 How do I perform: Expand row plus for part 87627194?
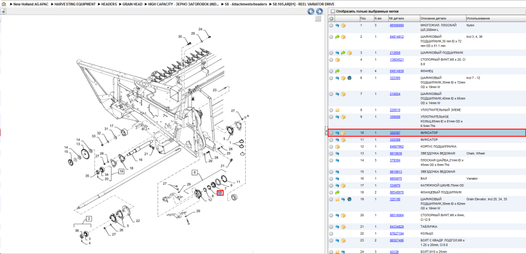331,233
